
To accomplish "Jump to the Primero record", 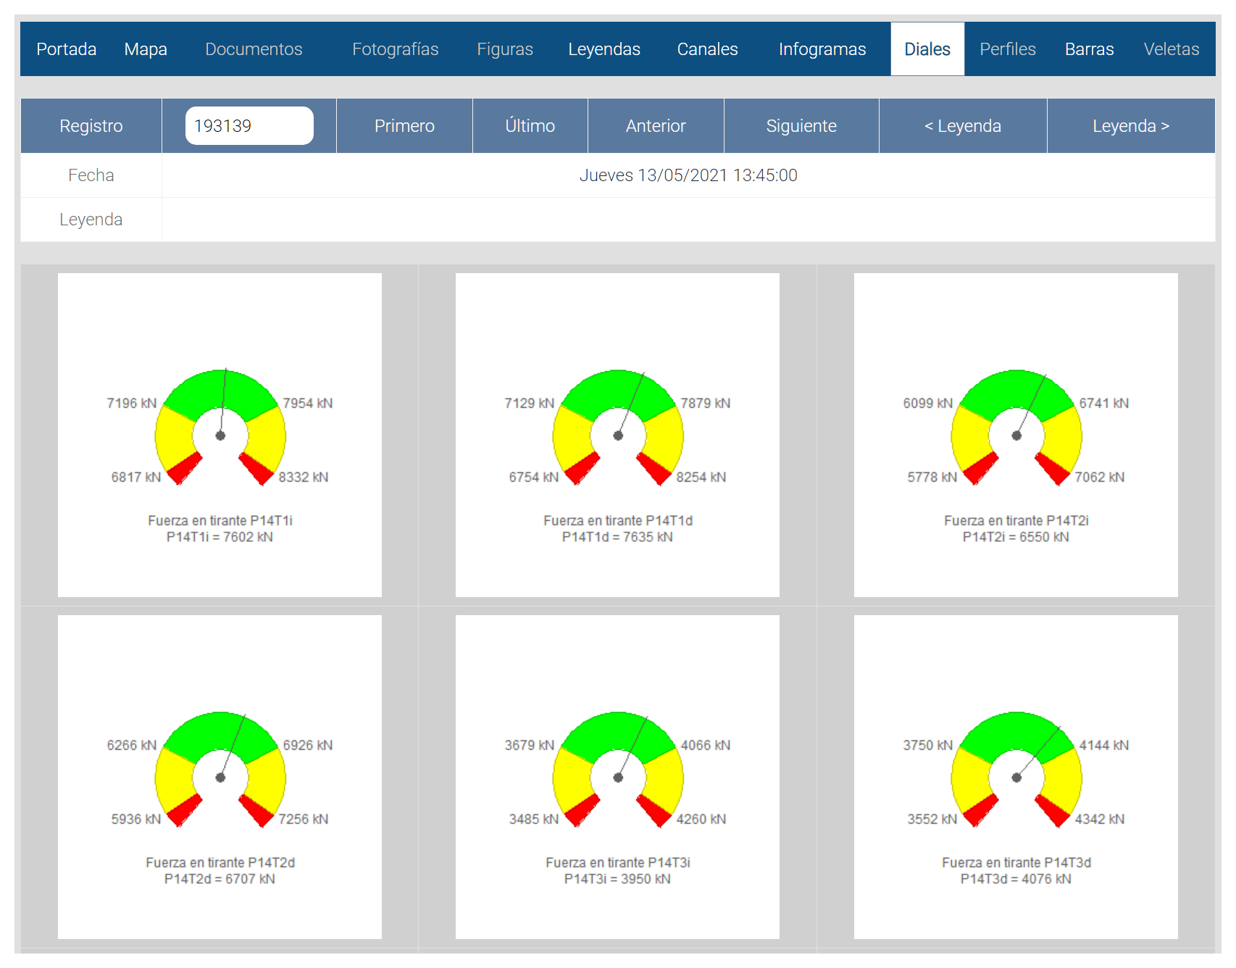I will 404,126.
